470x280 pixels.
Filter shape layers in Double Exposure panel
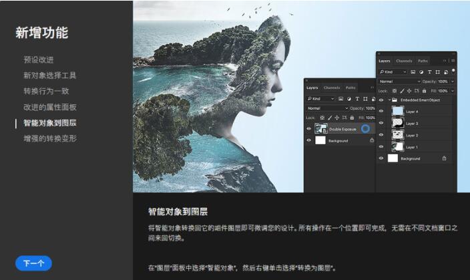point(365,99)
